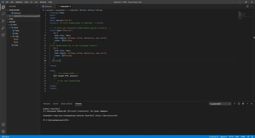Change CRLF line ending setting
The height and width of the screenshot is (138, 255).
(x=237, y=137)
